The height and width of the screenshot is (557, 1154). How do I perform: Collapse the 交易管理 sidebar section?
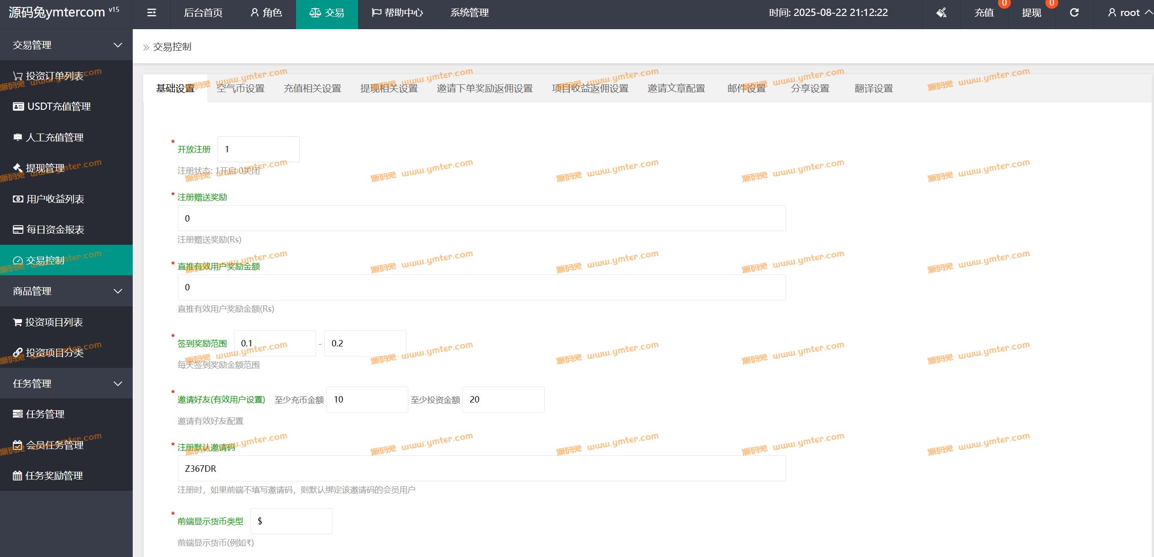pyautogui.click(x=118, y=45)
